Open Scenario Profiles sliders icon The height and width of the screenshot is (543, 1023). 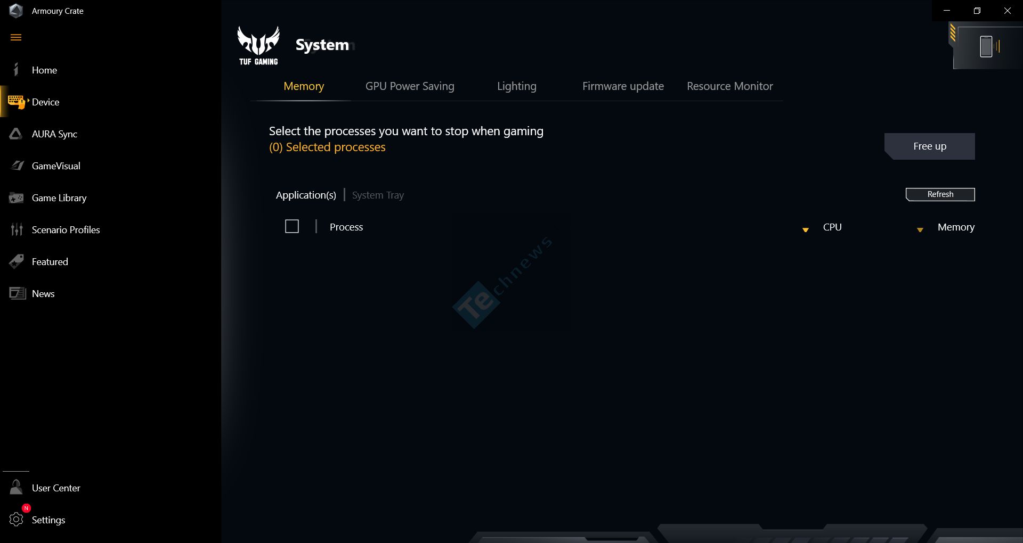17,229
